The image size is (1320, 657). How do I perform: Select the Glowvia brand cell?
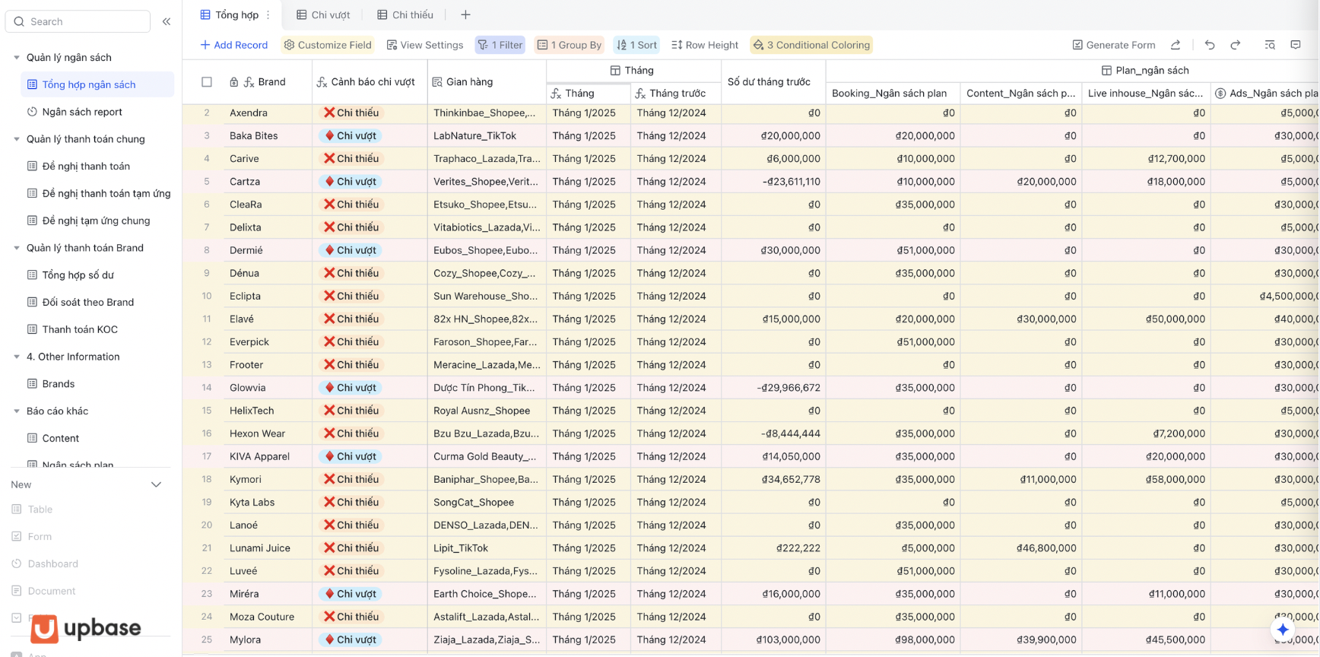[x=268, y=387]
